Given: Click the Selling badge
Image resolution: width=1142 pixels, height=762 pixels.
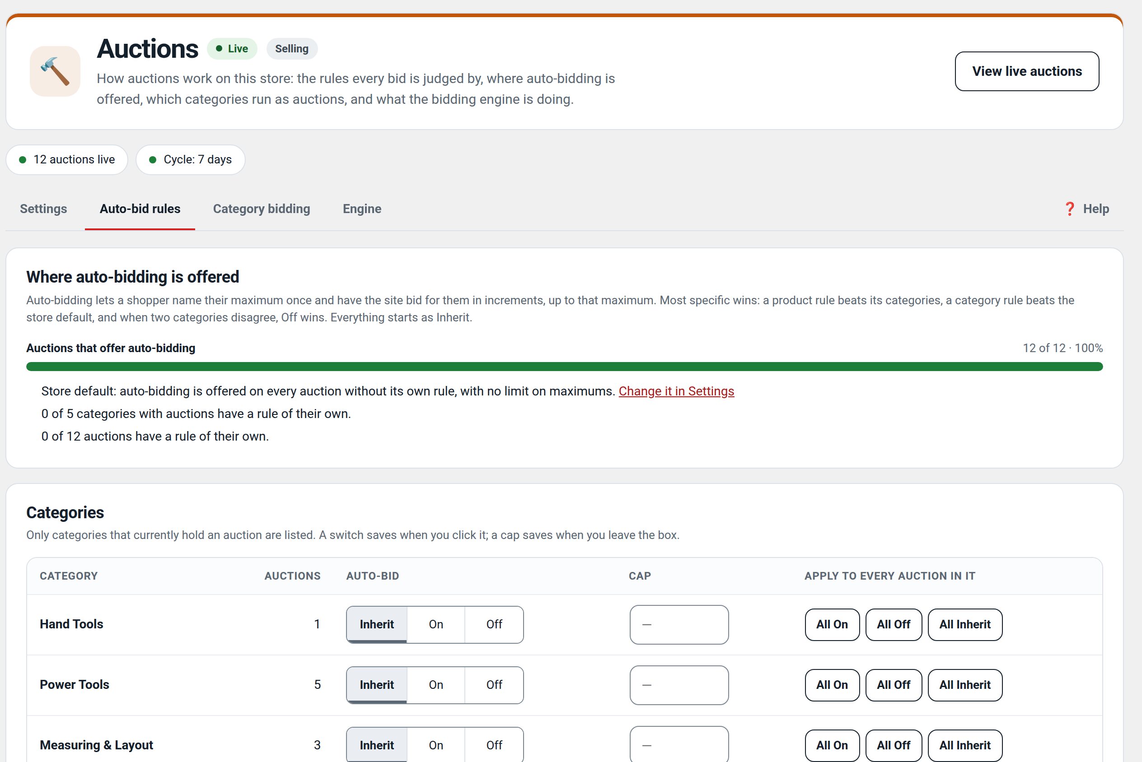Looking at the screenshot, I should pos(292,49).
